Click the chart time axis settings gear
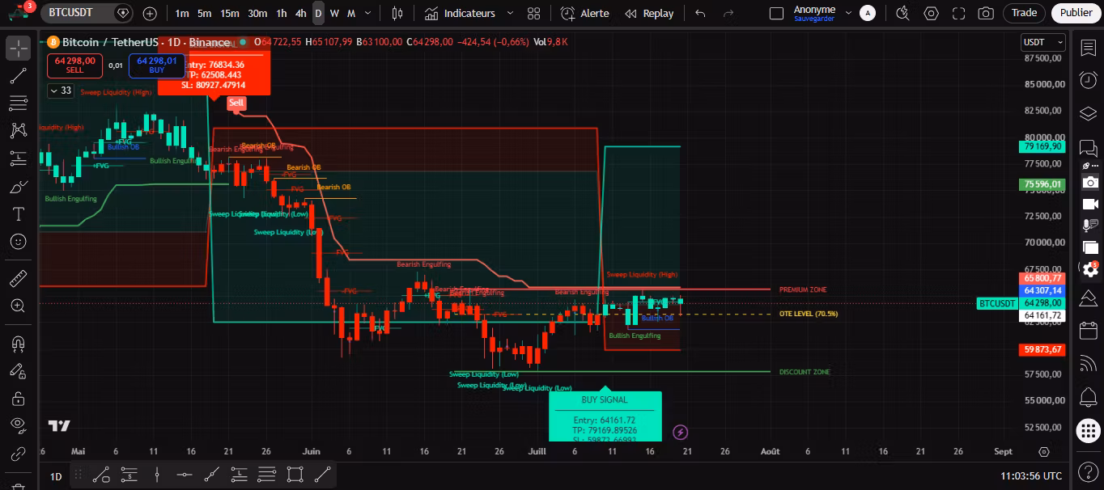 pos(1043,452)
